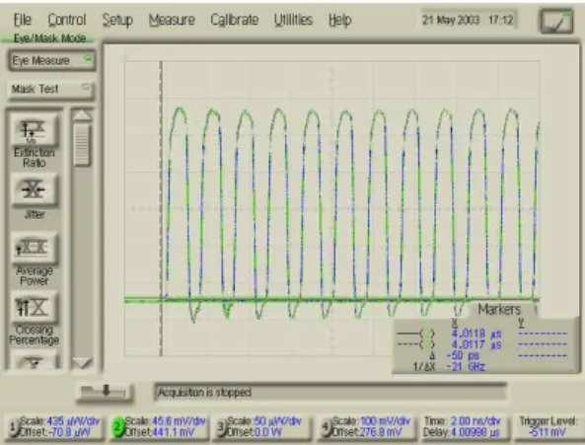The width and height of the screenshot is (585, 445).
Task: Click the dashed-line marker X value 4.0117 µs
Action: click(x=476, y=344)
